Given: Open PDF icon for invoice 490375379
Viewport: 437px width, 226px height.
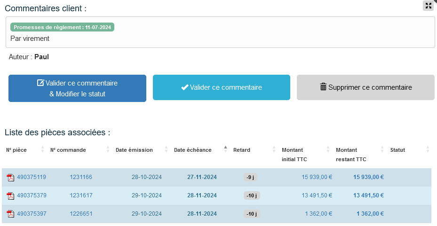Looking at the screenshot, I should (10, 196).
